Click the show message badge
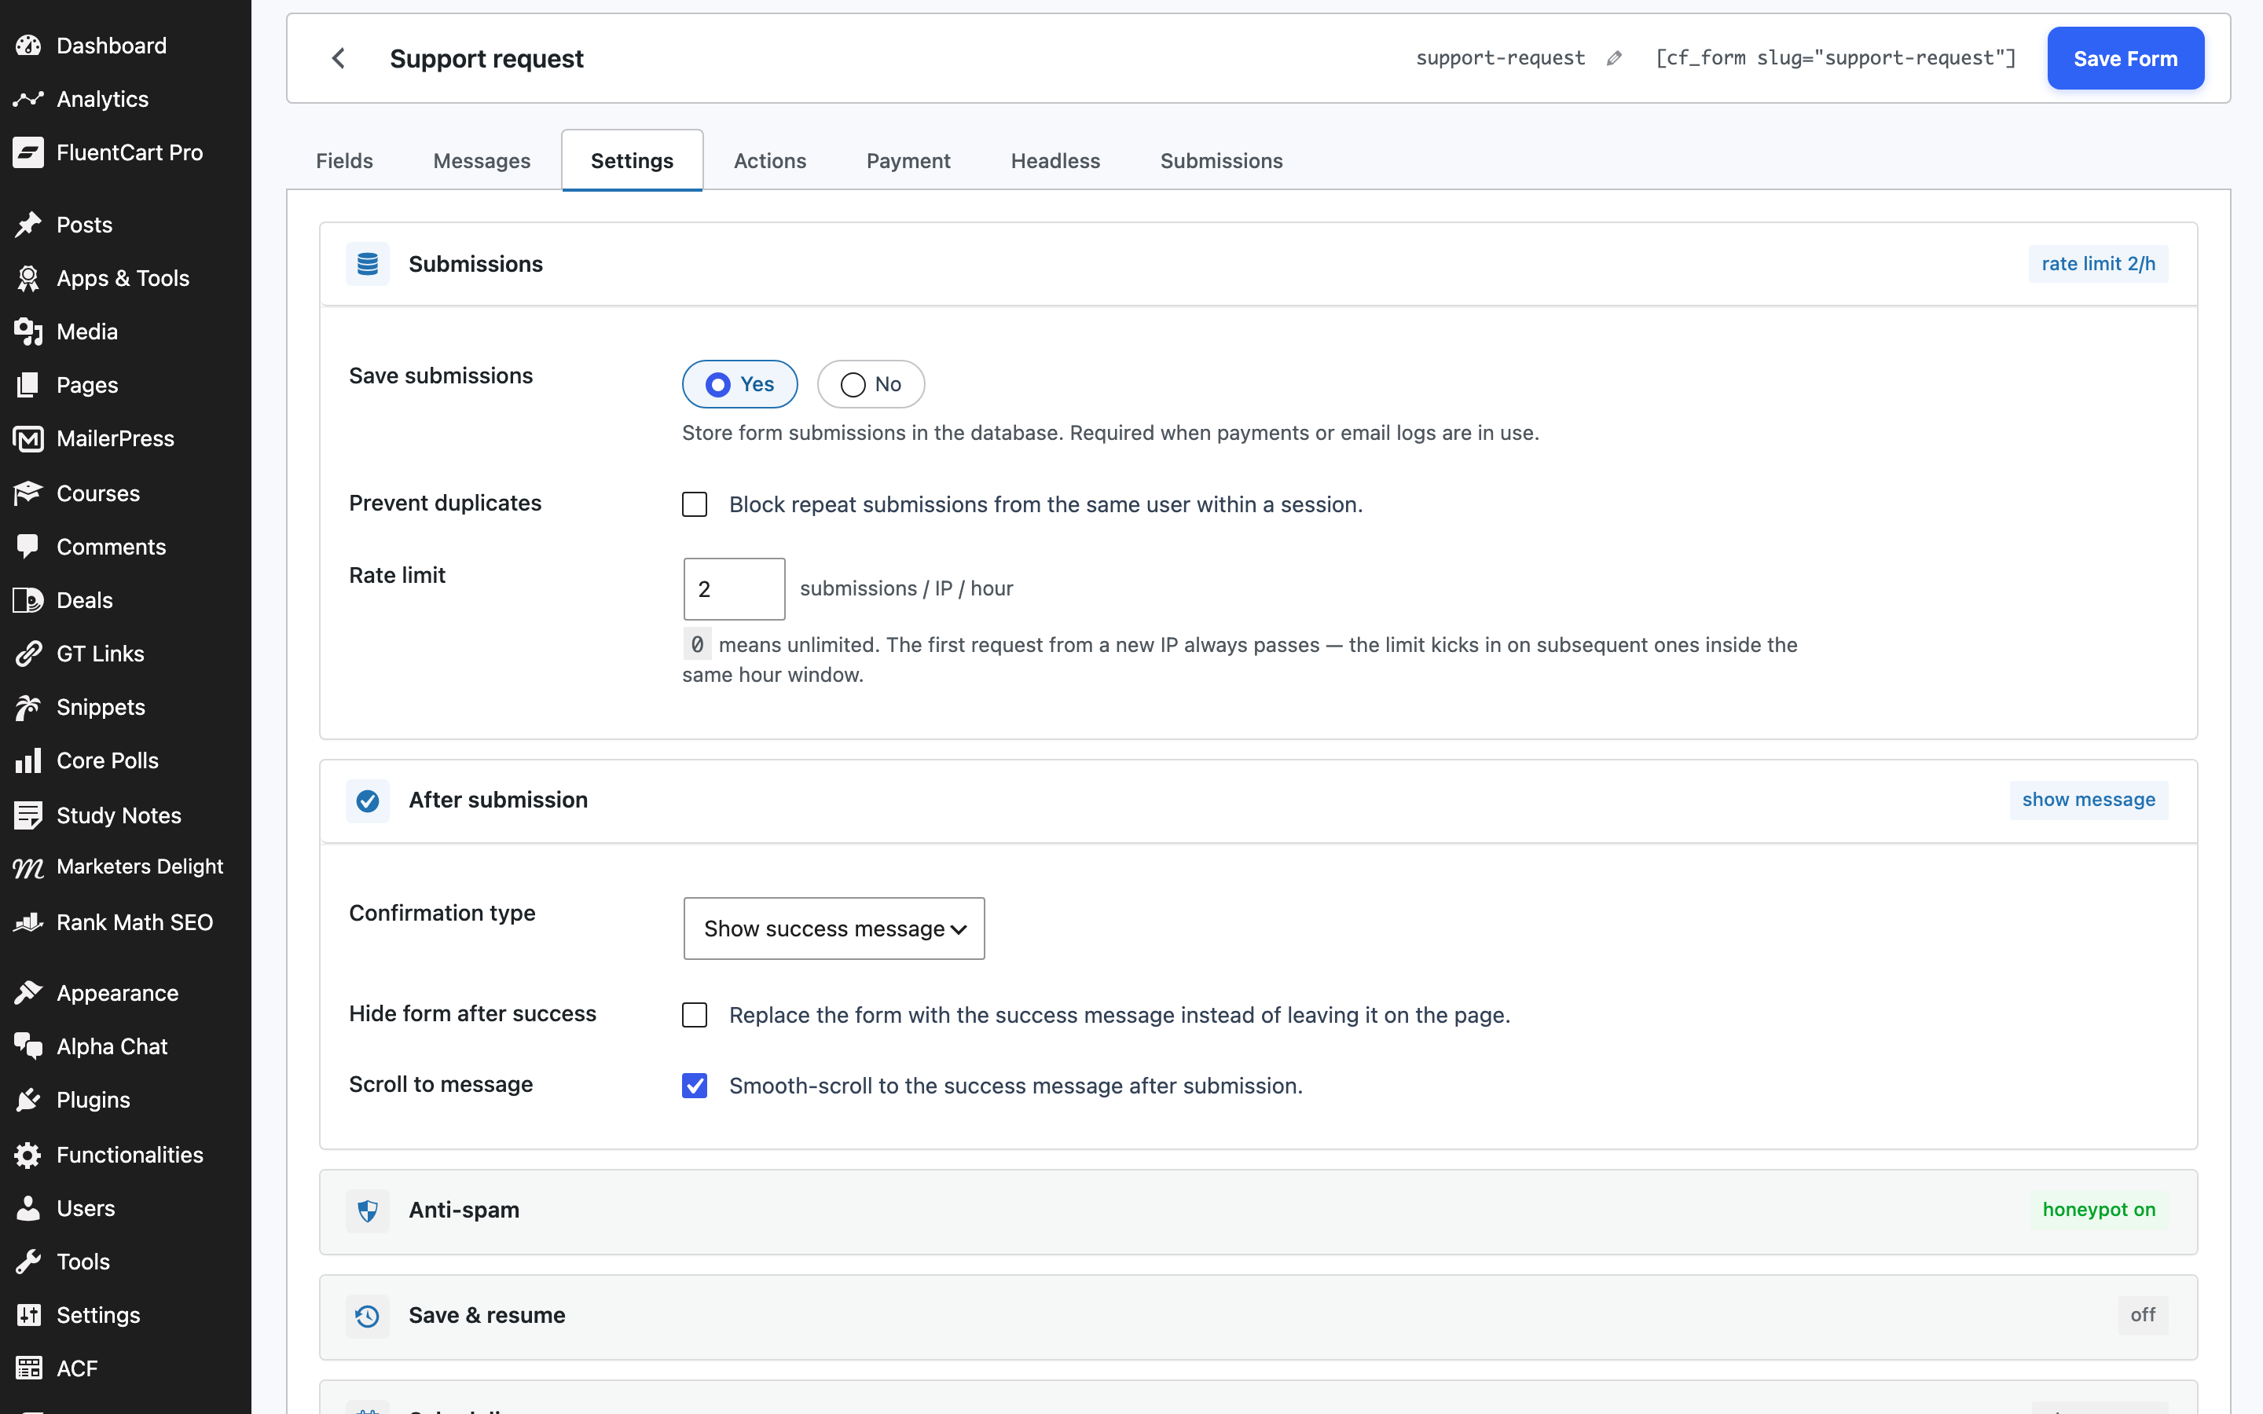Viewport: 2263px width, 1414px height. point(2088,800)
